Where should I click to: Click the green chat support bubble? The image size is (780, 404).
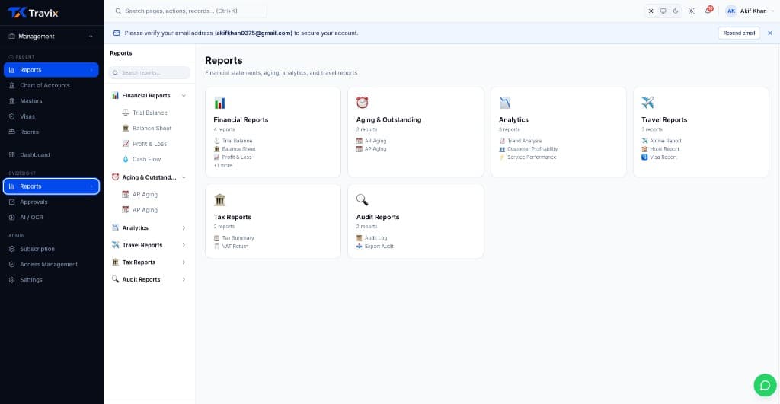pos(765,385)
